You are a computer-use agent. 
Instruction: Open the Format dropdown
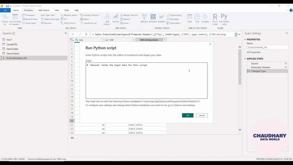[116, 19]
